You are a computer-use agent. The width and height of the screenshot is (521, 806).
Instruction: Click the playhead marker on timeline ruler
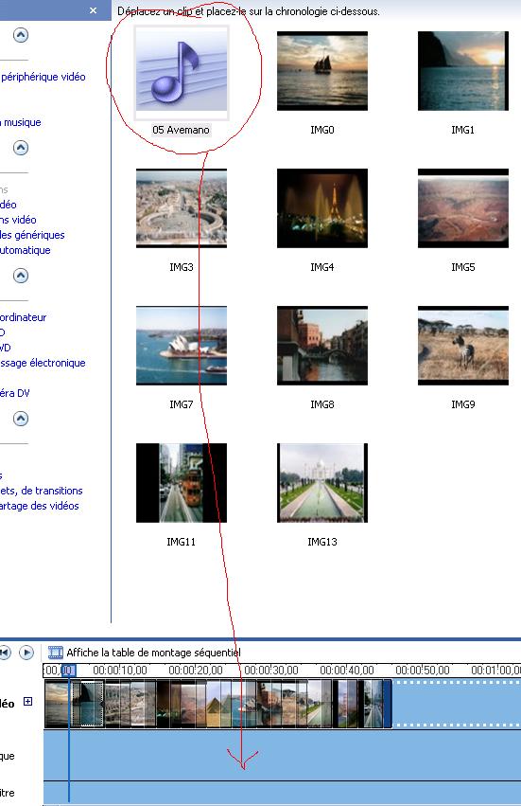[x=69, y=671]
